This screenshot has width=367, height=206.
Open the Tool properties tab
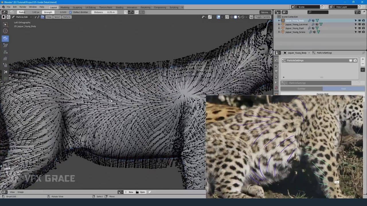[x=276, y=60]
